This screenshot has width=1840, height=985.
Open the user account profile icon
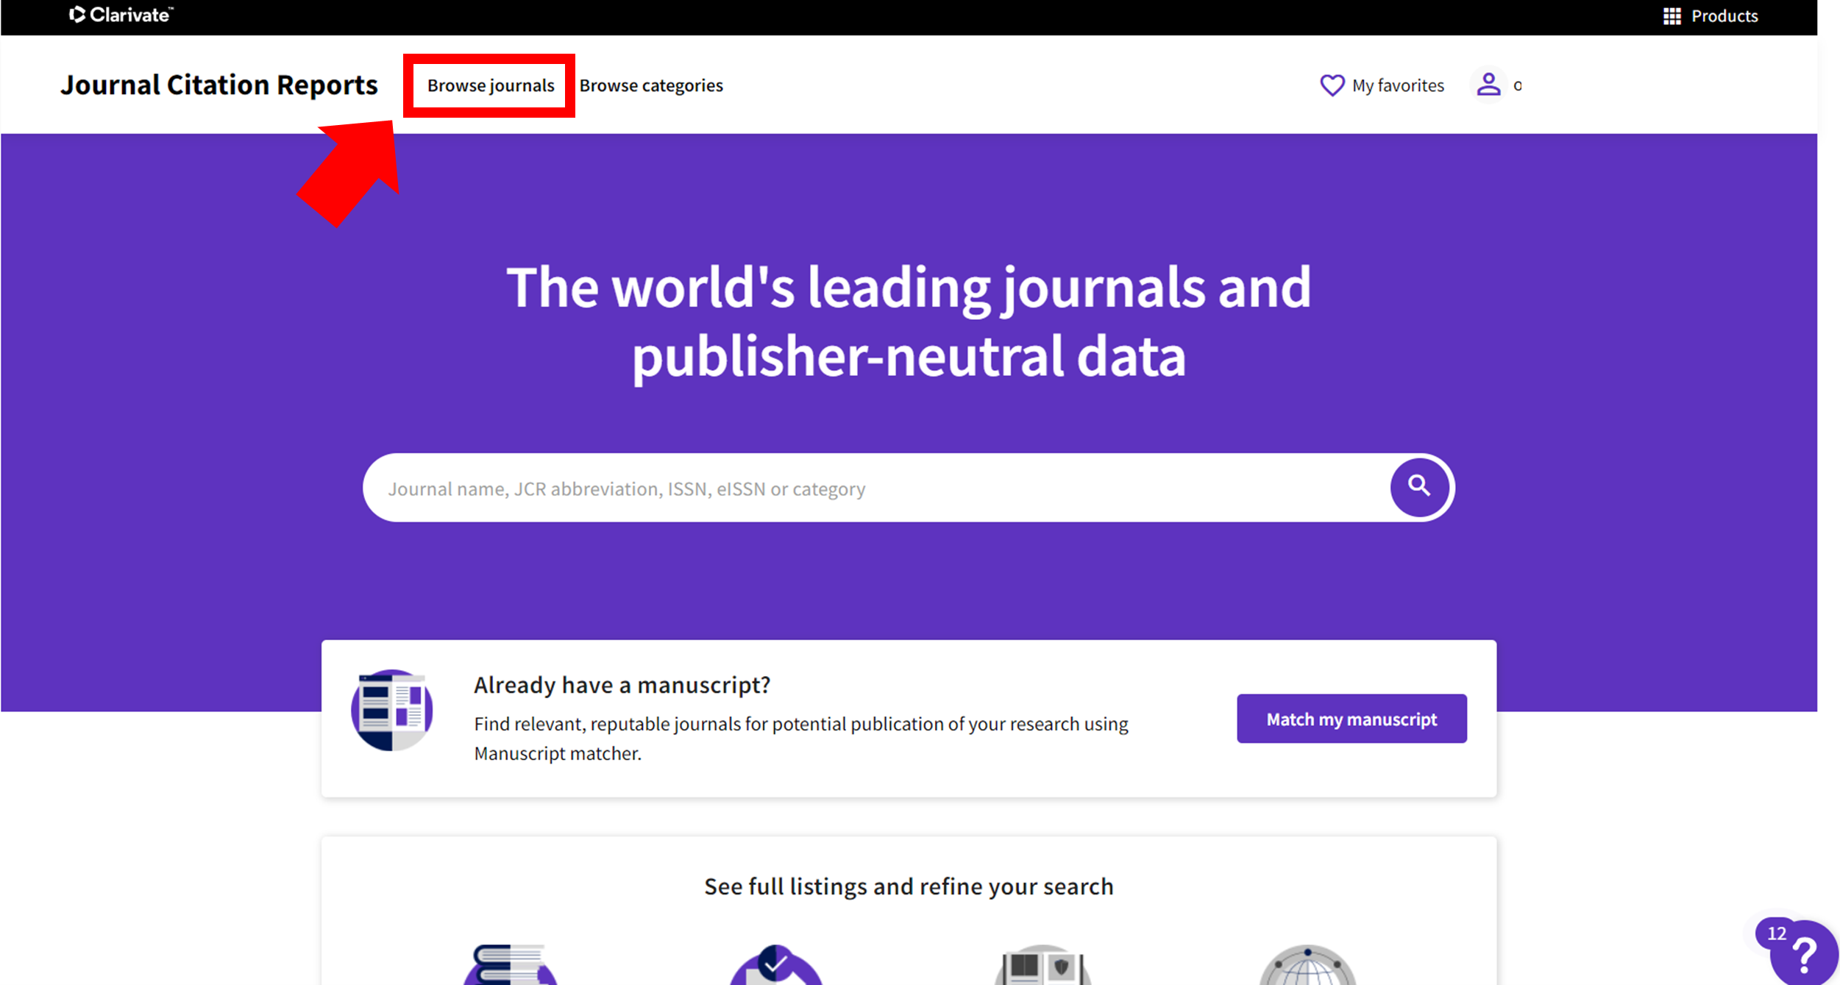coord(1488,85)
